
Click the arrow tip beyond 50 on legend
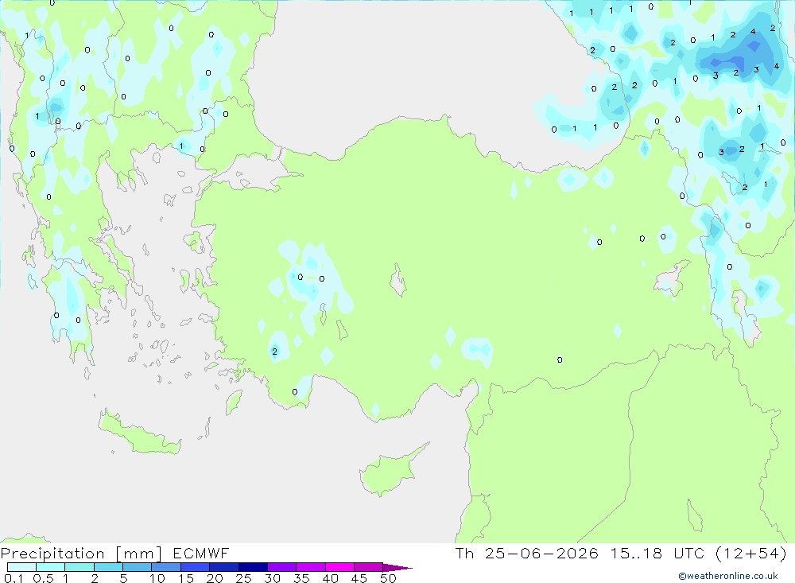click(x=397, y=567)
